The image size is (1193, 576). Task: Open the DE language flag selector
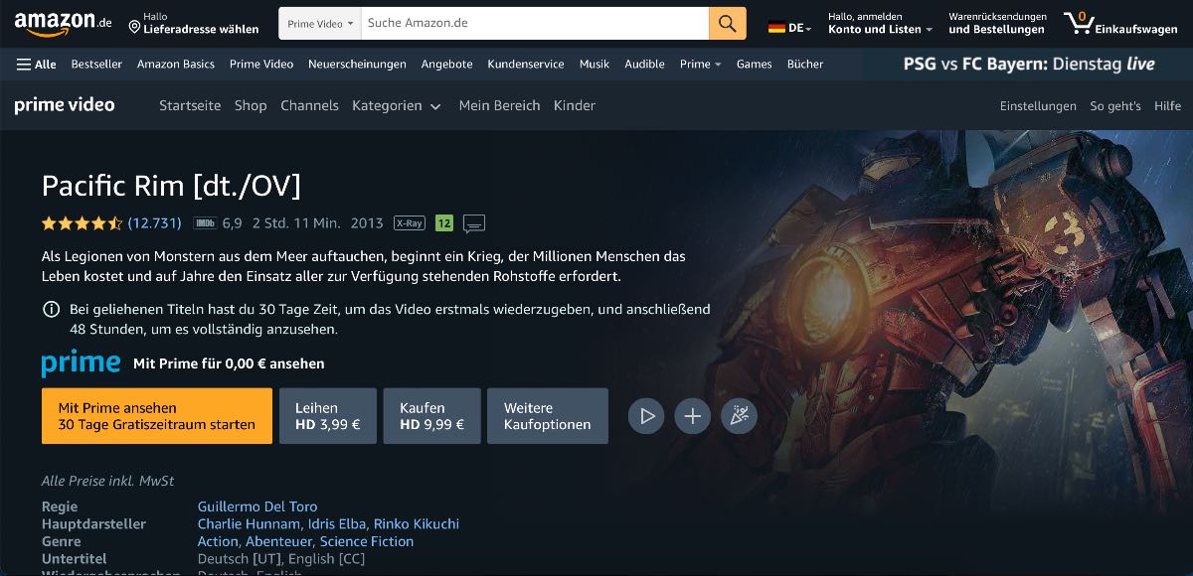(x=789, y=28)
